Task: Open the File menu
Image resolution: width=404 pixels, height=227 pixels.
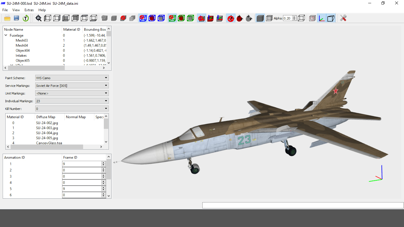Action: 5,10
